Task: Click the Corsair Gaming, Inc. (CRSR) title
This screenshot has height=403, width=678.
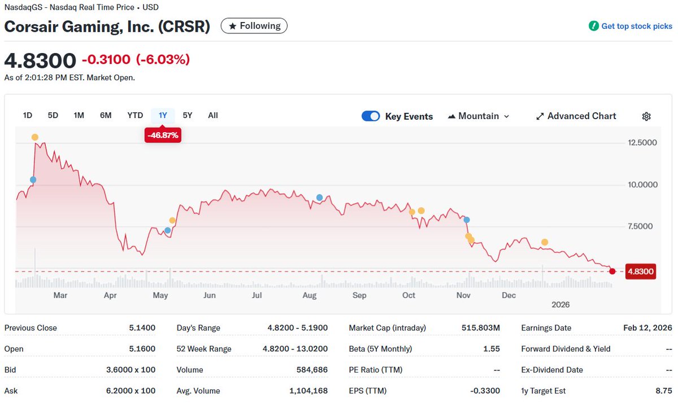Action: coord(107,27)
